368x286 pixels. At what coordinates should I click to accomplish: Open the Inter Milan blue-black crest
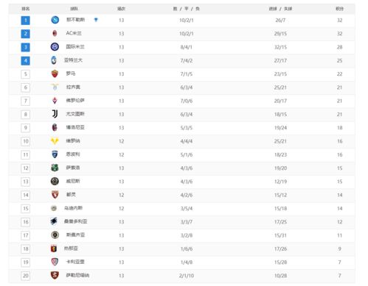tap(55, 47)
